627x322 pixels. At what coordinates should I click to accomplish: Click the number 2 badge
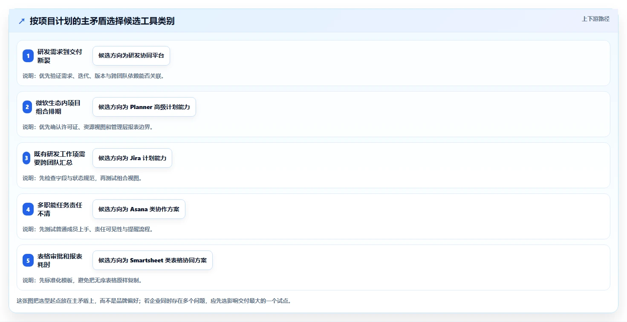point(27,107)
